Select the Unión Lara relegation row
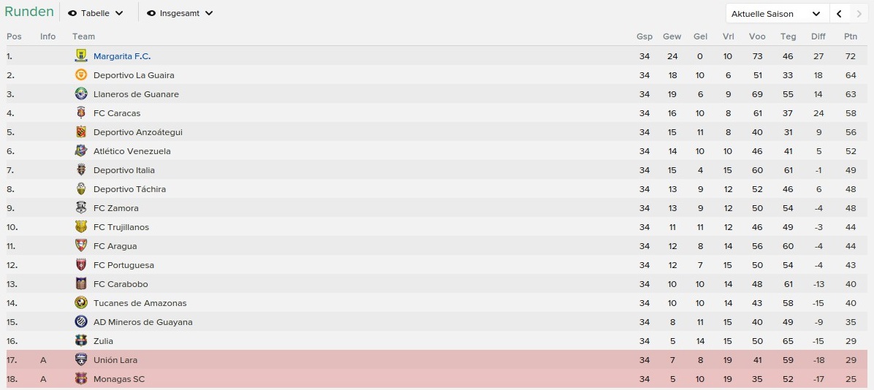874x390 pixels. [x=437, y=360]
